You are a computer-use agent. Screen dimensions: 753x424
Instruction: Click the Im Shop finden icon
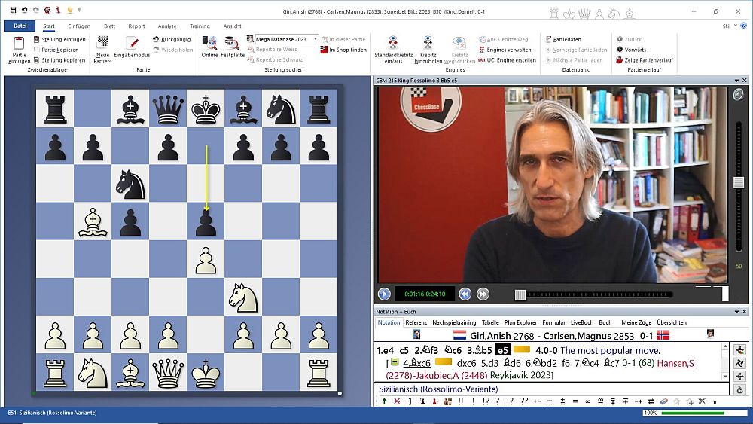(x=324, y=50)
